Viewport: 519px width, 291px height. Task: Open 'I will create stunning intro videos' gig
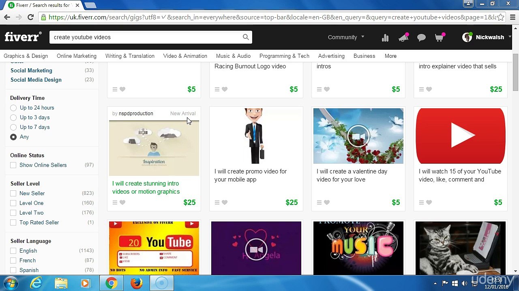pos(146,188)
